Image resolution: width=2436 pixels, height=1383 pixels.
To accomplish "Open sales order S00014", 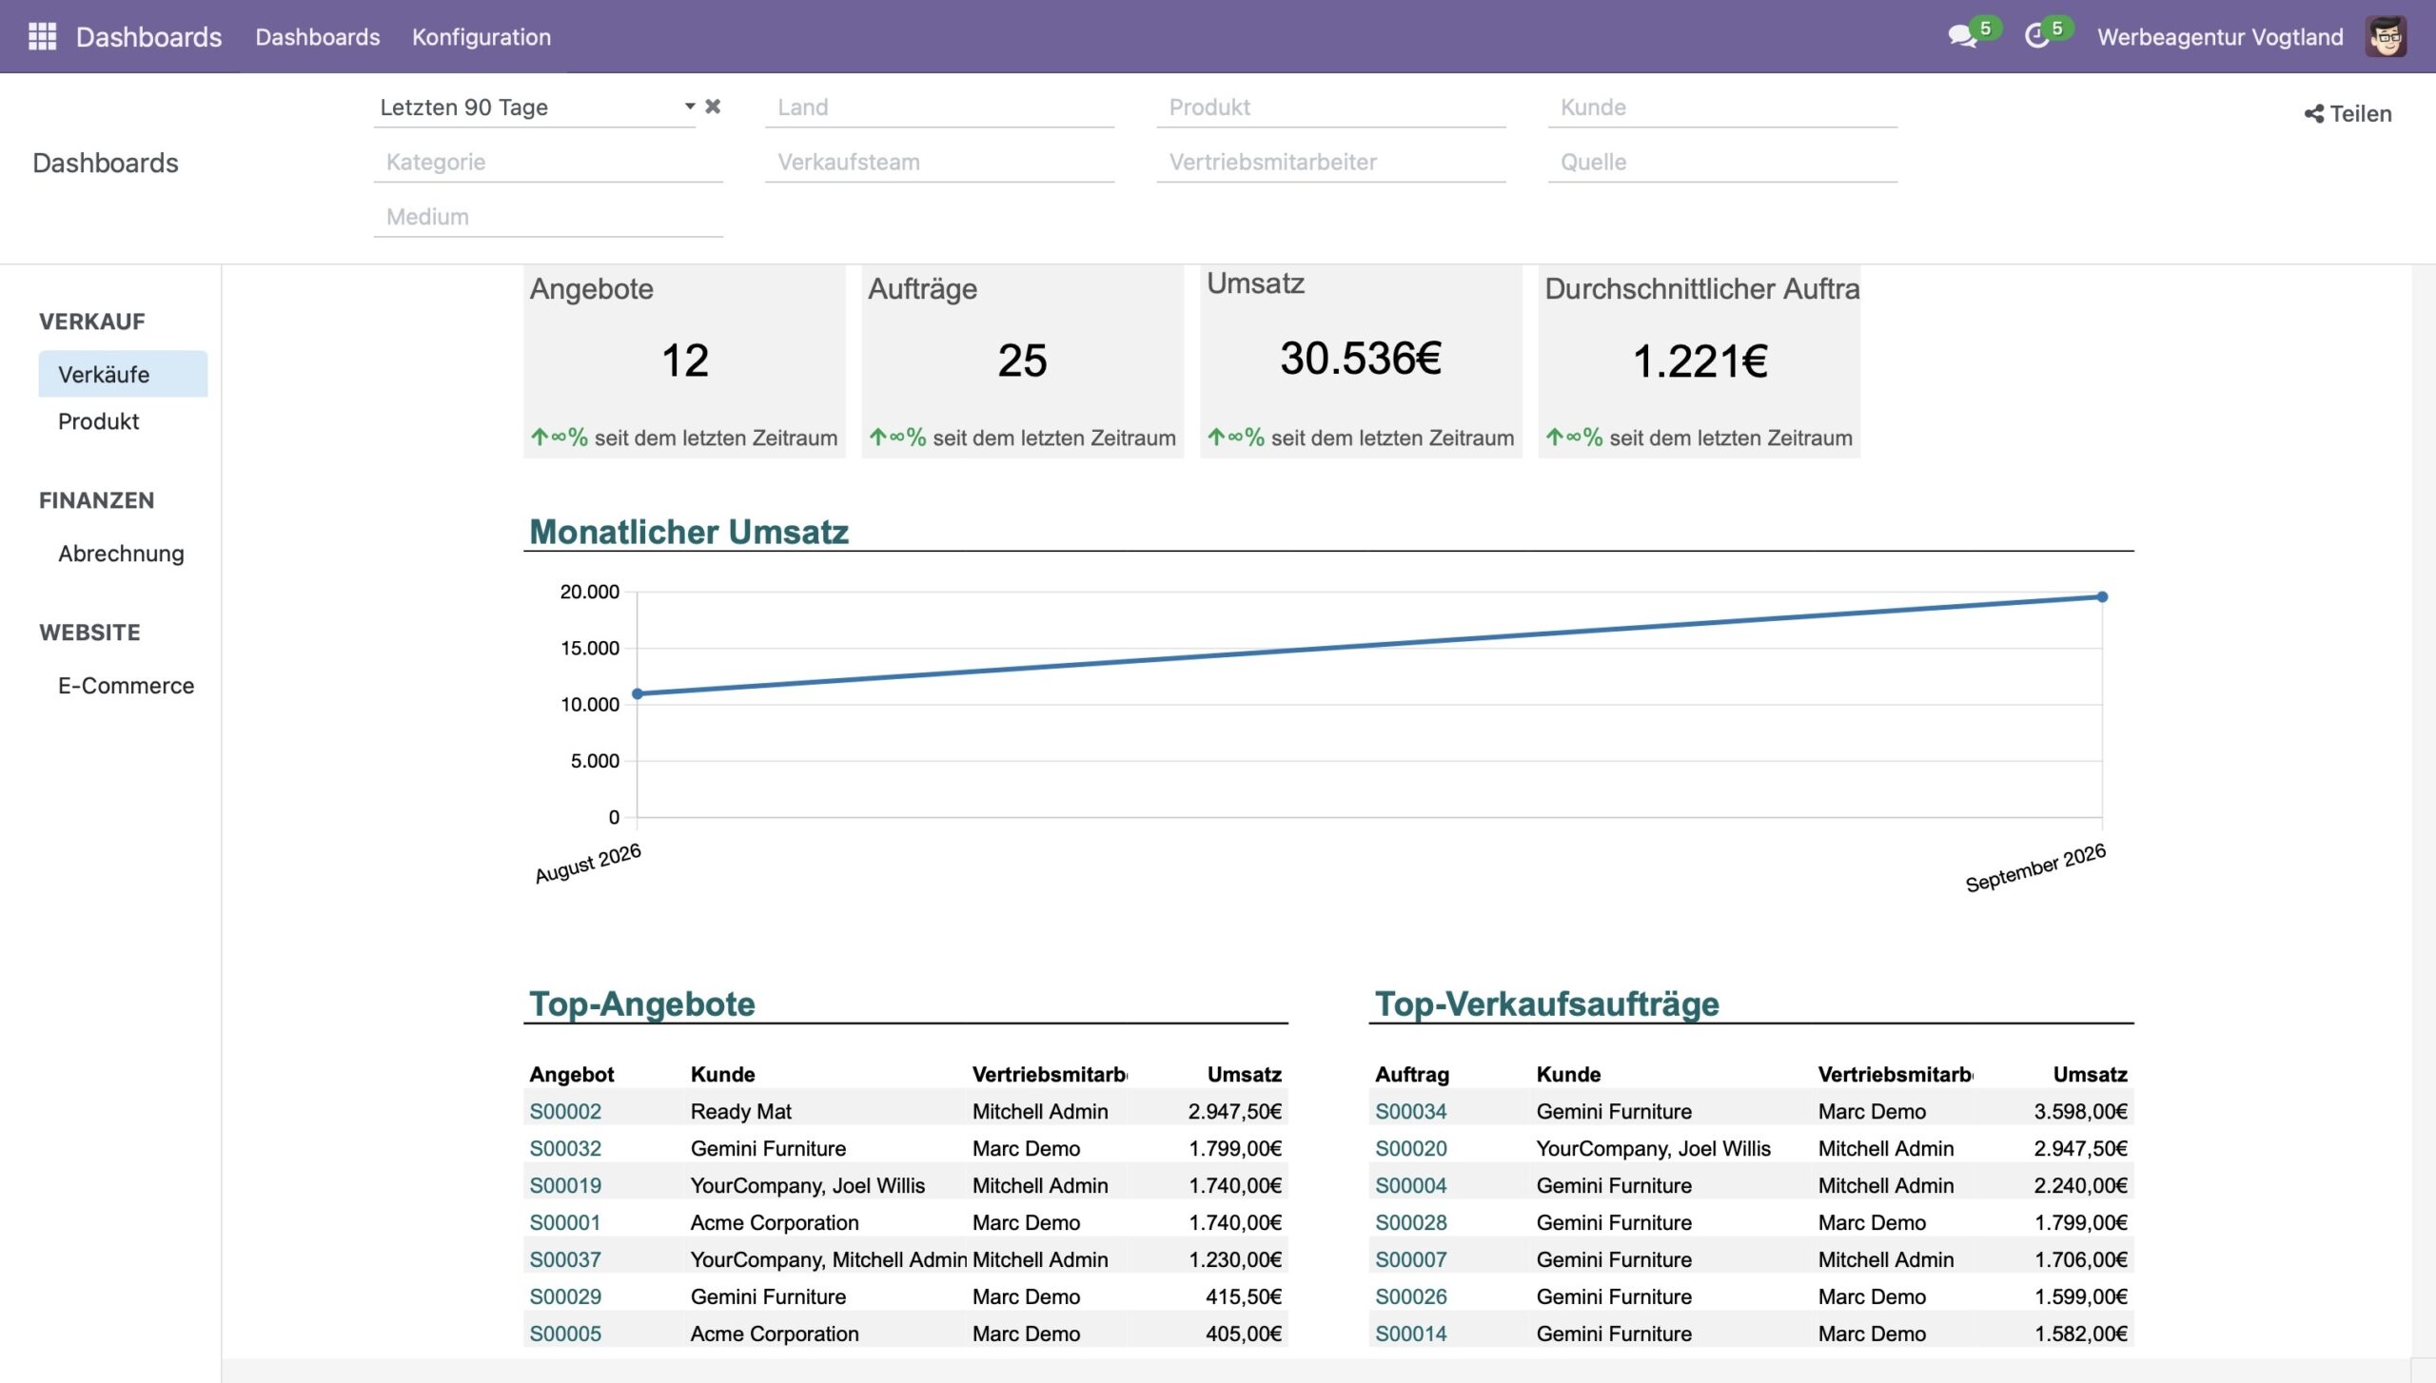I will (1410, 1334).
